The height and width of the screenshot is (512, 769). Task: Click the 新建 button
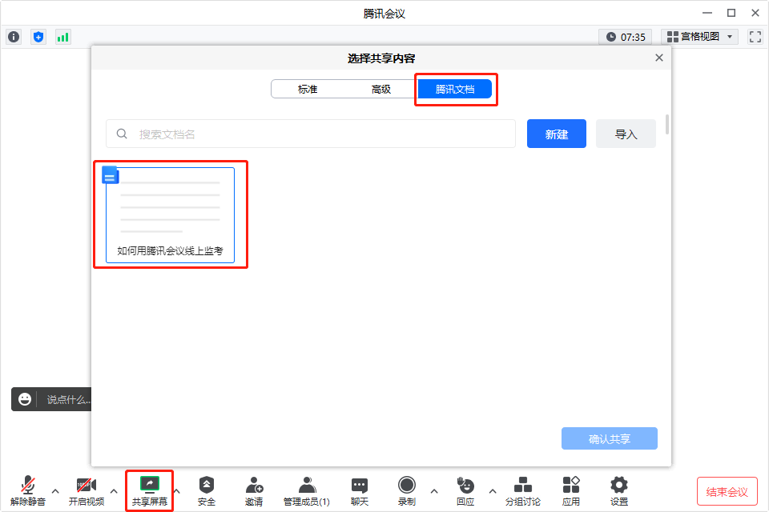tap(557, 134)
